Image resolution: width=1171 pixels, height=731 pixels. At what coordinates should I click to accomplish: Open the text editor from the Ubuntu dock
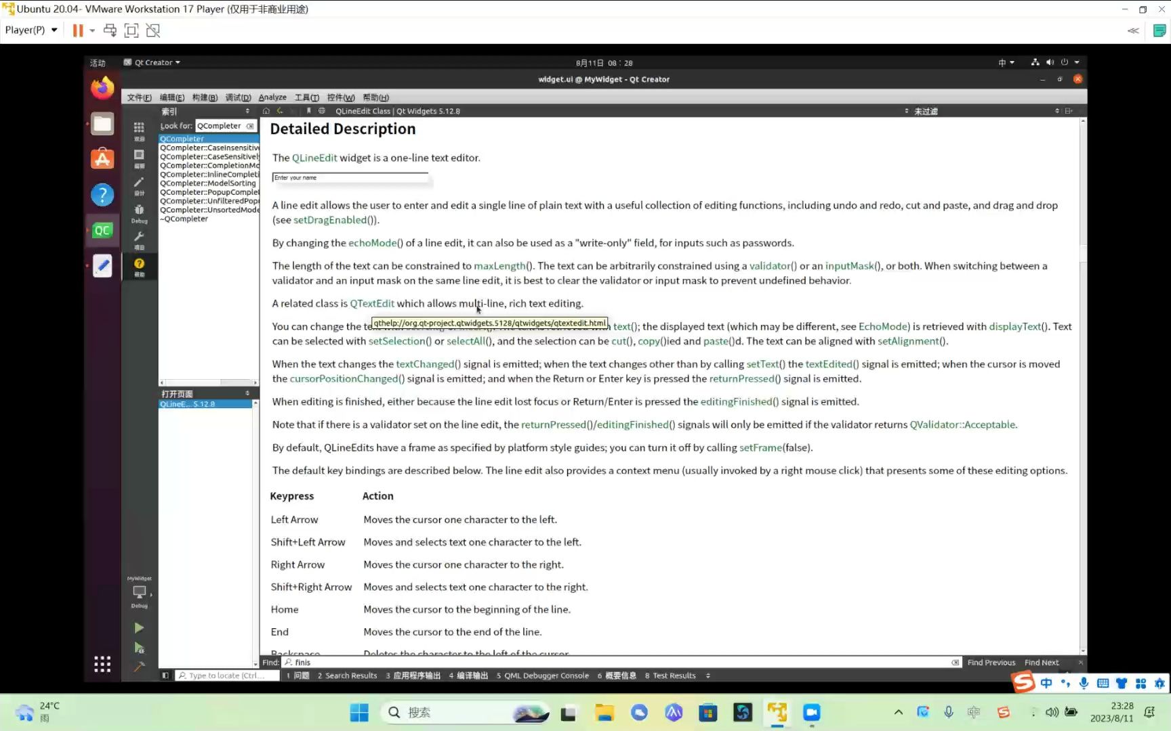[102, 266]
